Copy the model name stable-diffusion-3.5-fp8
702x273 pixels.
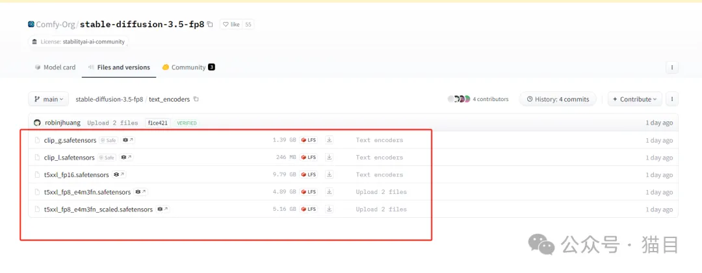click(210, 25)
